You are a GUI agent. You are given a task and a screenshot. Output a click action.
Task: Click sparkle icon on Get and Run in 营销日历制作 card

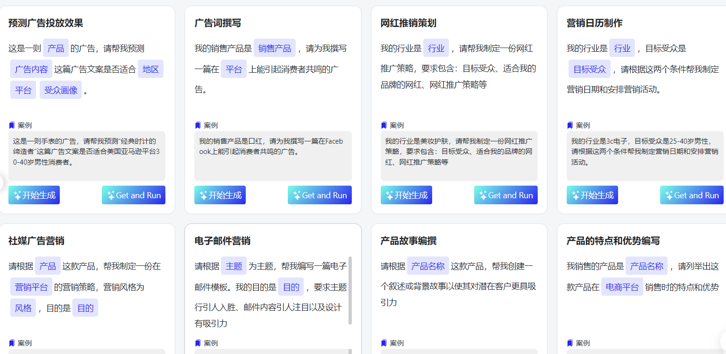tap(669, 195)
